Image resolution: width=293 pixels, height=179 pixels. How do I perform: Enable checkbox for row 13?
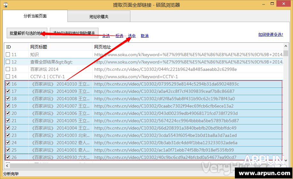tap(8, 69)
